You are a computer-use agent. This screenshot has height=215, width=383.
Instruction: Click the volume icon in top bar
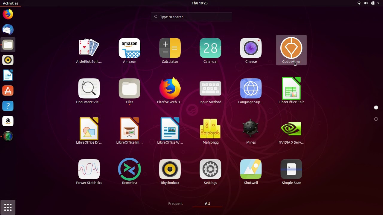(366, 3)
